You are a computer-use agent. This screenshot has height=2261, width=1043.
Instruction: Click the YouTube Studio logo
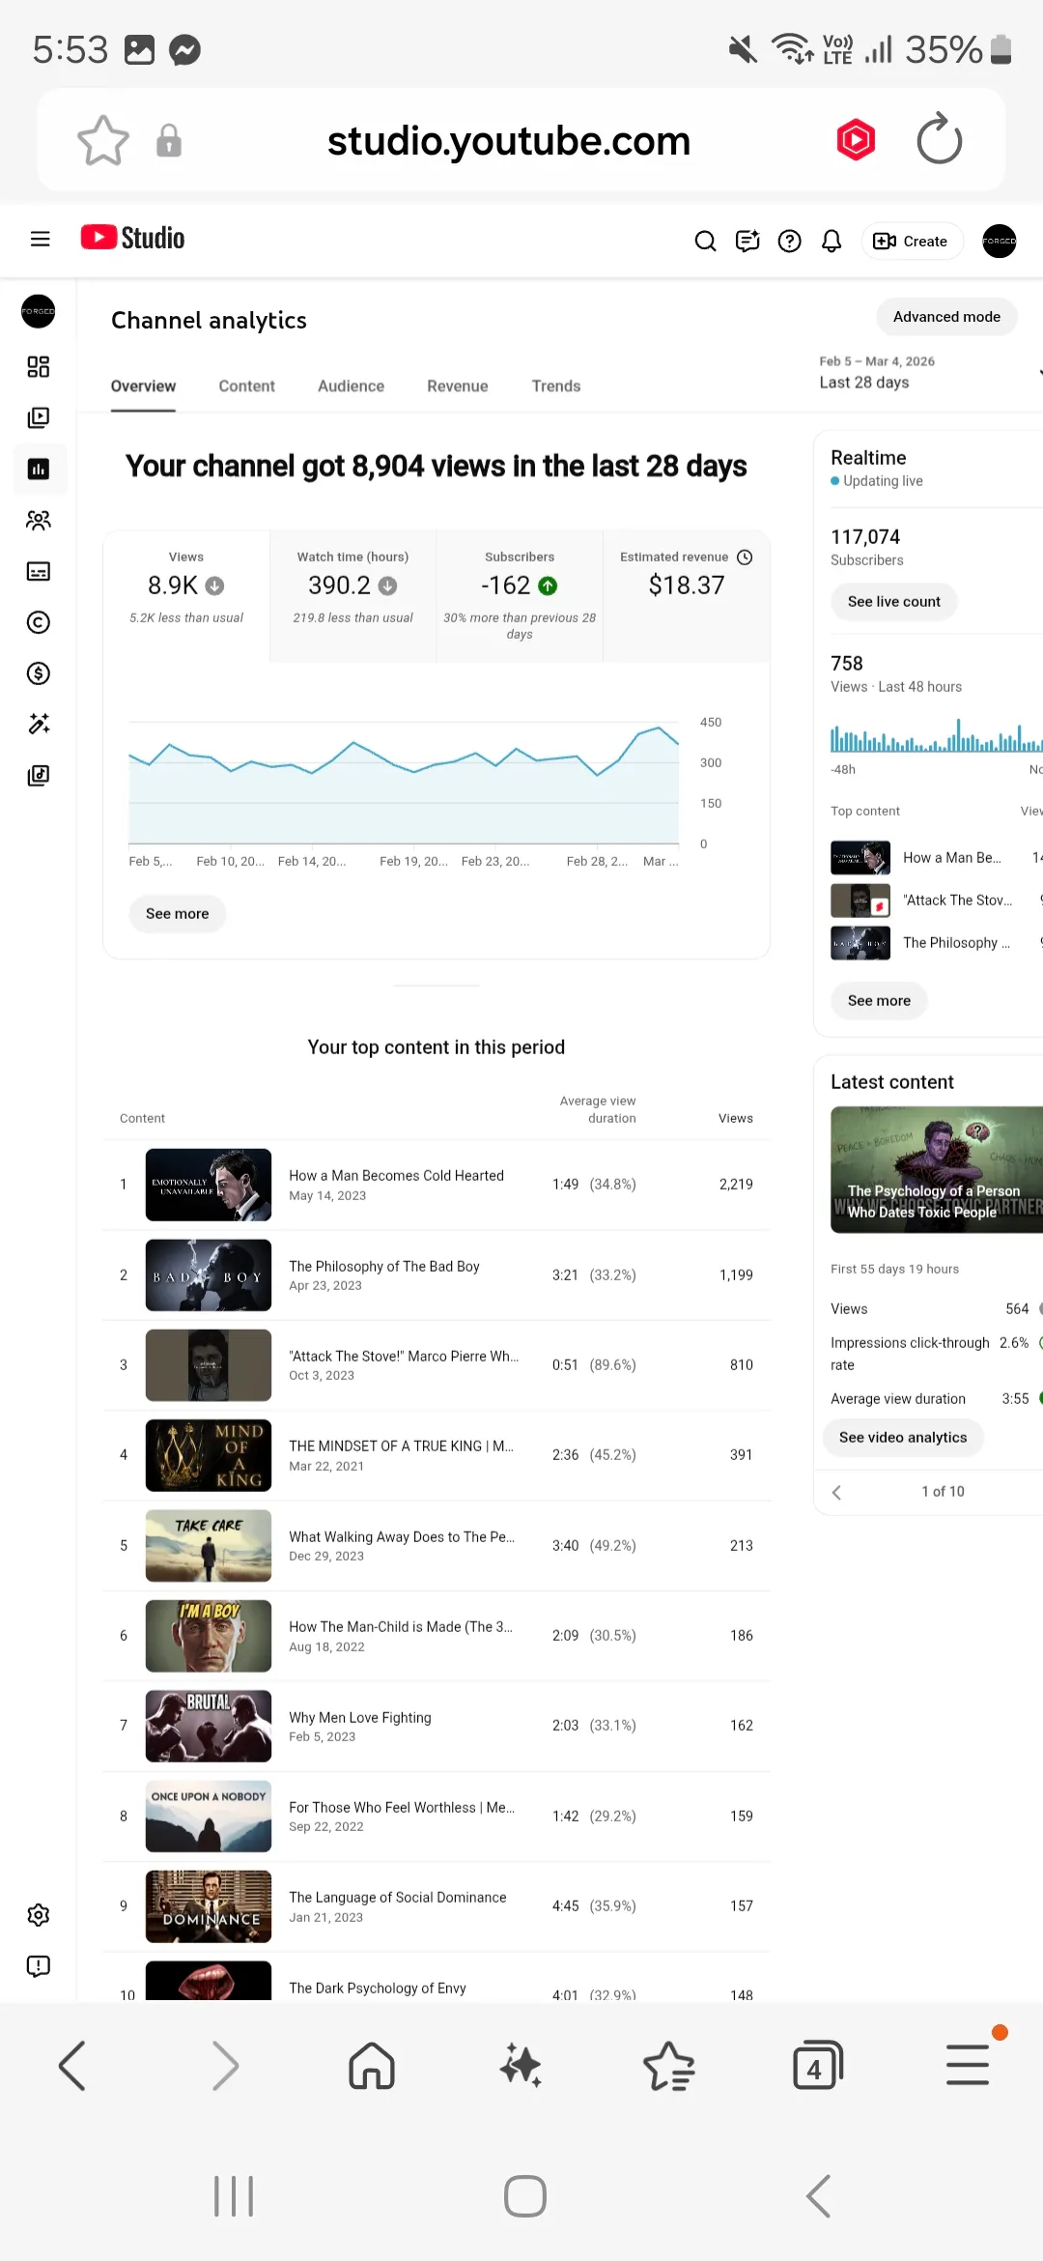132,238
